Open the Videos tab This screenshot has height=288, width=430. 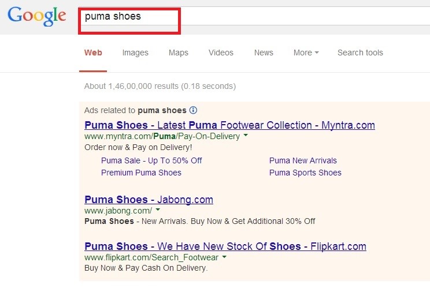pos(221,53)
